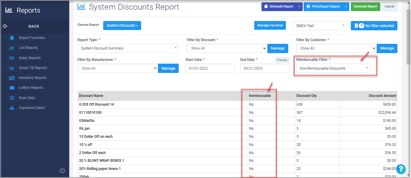Click the Manage Favorites button
Screen dimensions: 411x178
click(x=270, y=26)
